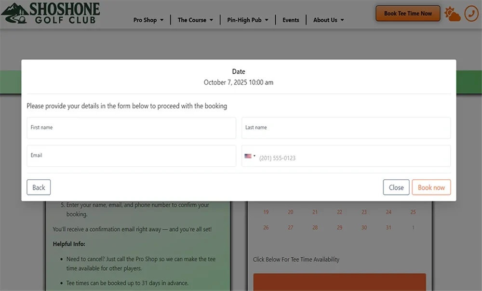Click the Book now button
This screenshot has height=291, width=482.
pos(431,187)
